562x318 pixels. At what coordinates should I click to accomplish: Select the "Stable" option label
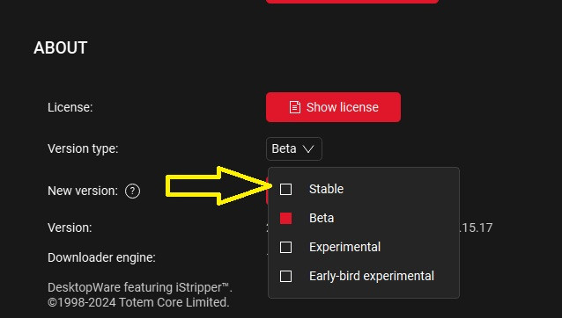point(326,189)
